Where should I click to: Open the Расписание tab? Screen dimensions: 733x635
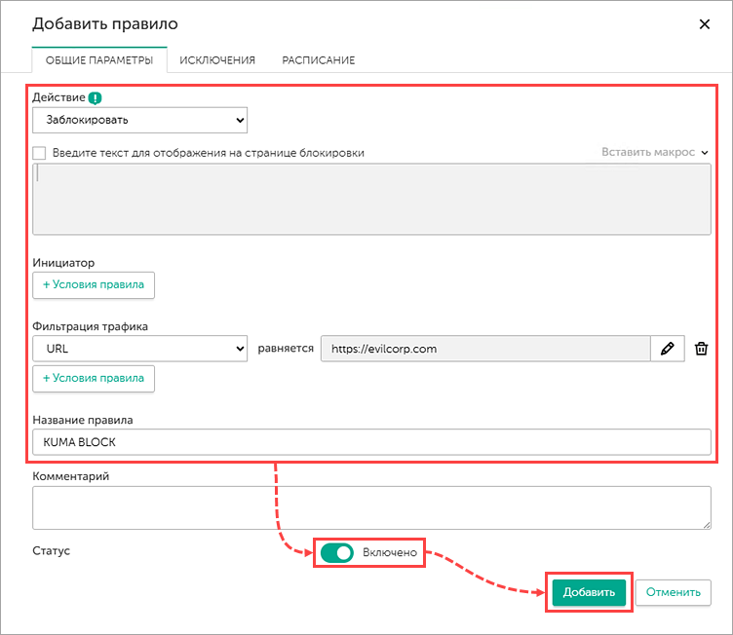point(319,60)
